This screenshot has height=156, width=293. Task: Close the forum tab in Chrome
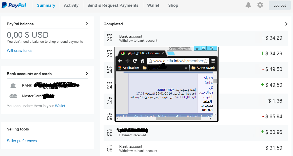coord(163,53)
